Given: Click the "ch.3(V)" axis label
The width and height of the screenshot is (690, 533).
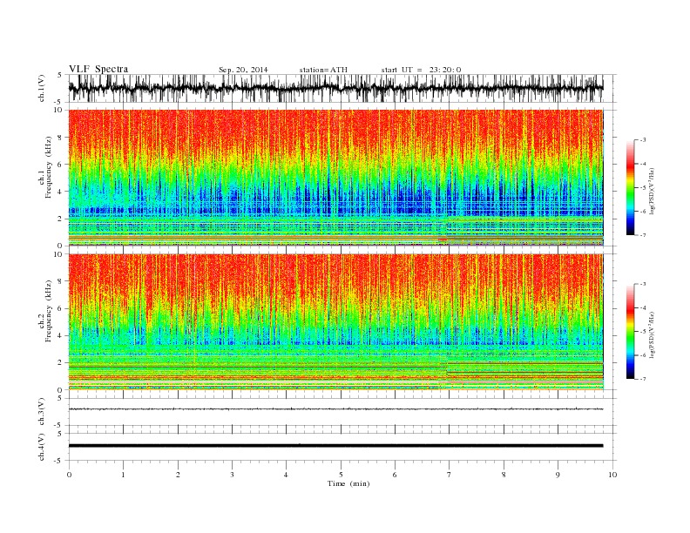Looking at the screenshot, I should (x=42, y=412).
